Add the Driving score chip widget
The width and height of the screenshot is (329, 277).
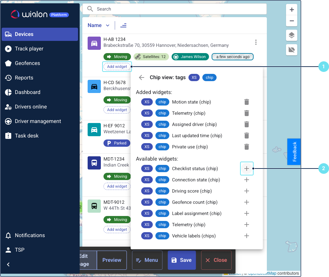tap(246, 191)
